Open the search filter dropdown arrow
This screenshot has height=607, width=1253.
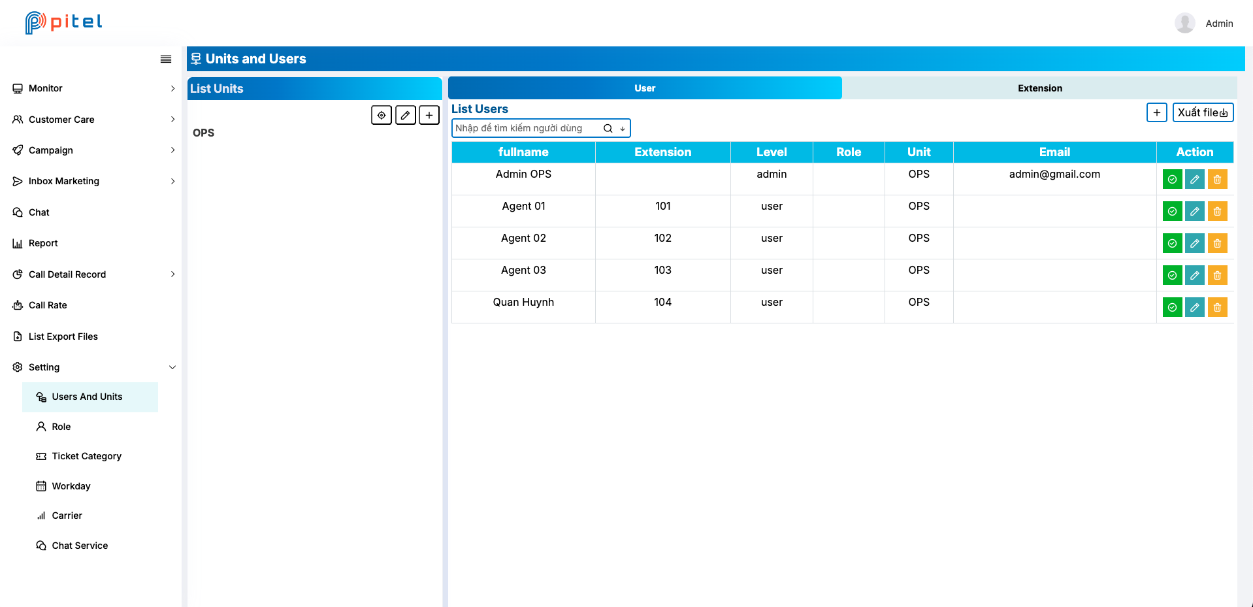coord(623,129)
